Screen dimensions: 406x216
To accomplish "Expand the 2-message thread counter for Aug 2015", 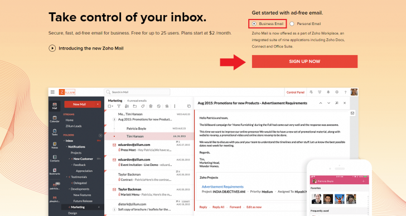I will (114, 119).
